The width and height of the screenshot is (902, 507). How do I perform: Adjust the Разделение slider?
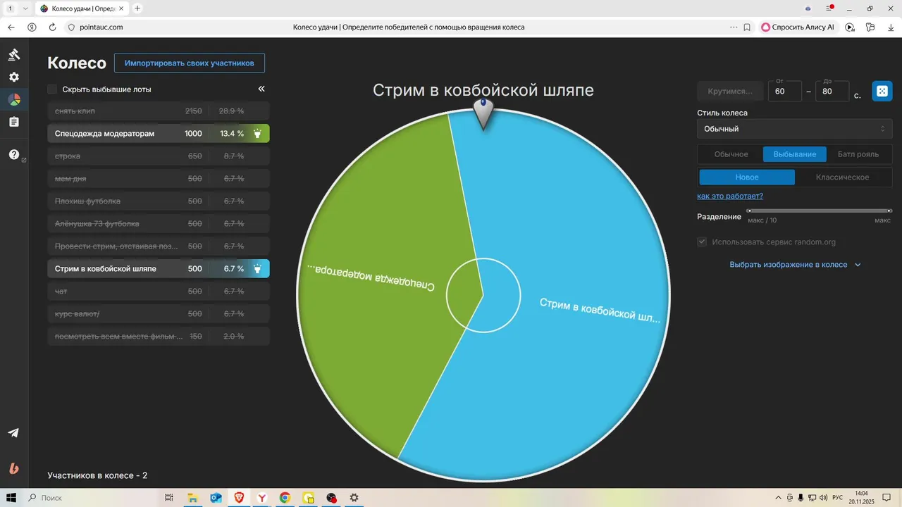tap(819, 211)
